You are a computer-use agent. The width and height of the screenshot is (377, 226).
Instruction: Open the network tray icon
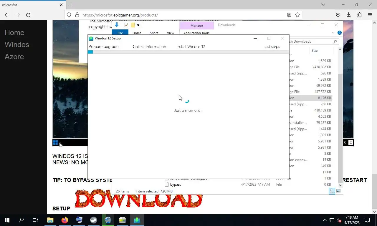pyautogui.click(x=332, y=220)
